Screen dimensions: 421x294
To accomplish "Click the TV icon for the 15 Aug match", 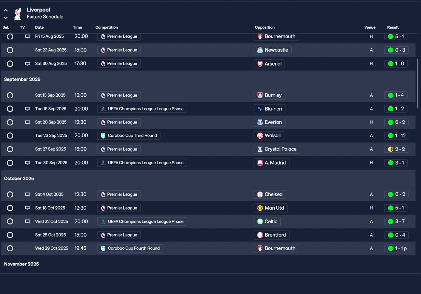I will [x=28, y=36].
